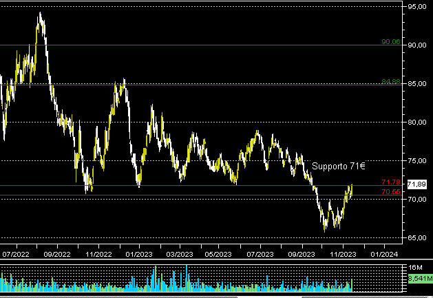Select the 01/2024 date axis label

click(384, 254)
